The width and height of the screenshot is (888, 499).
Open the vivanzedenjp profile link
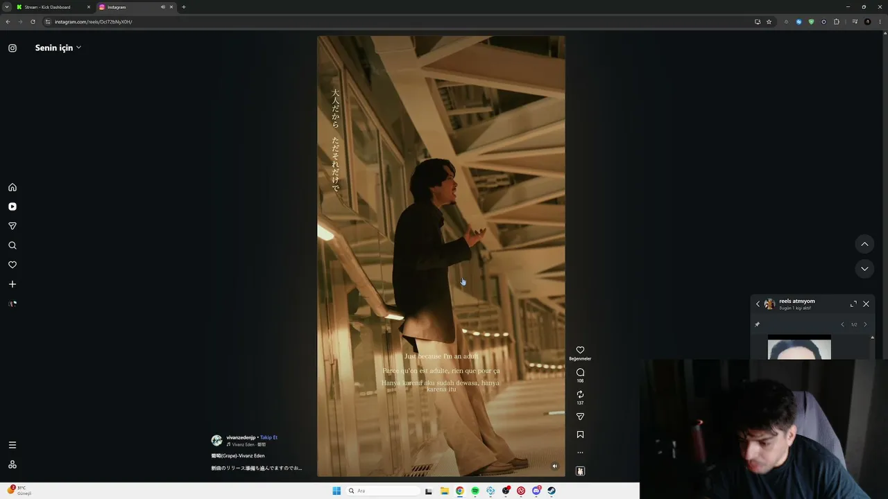[x=241, y=437]
